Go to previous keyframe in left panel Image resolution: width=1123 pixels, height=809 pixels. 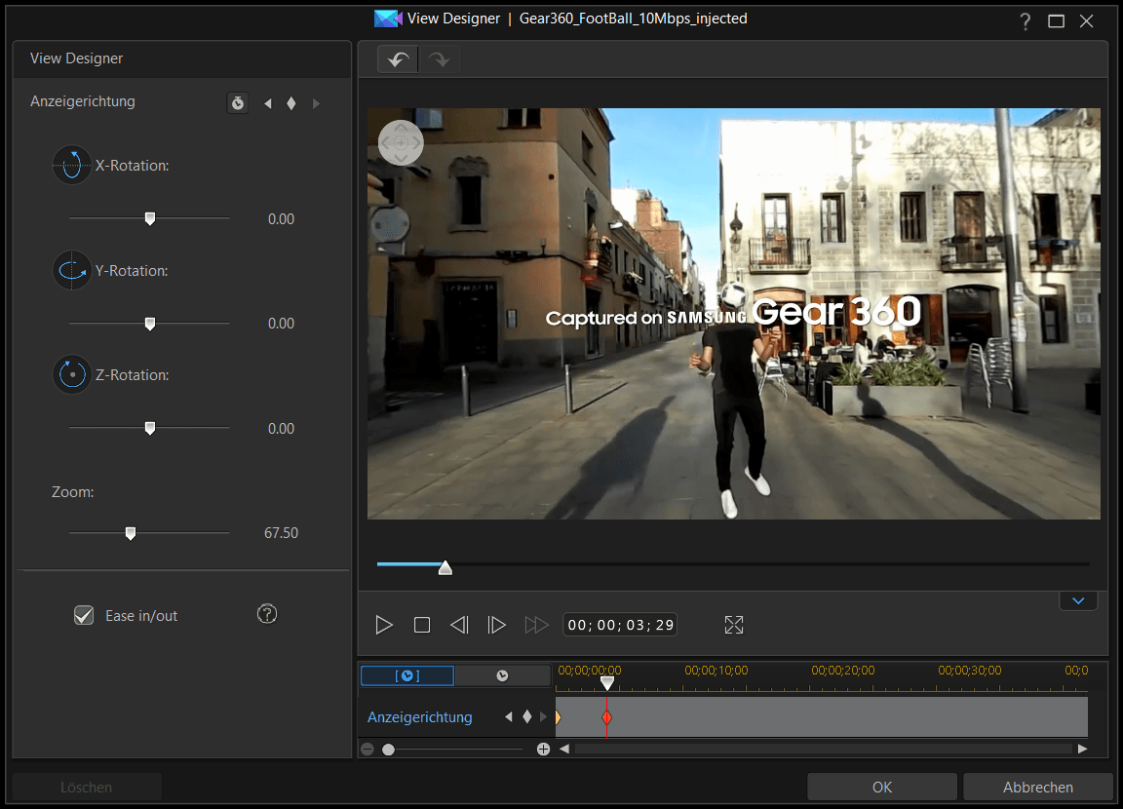(268, 104)
